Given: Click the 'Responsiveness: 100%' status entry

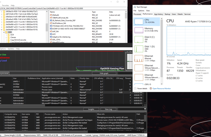Looking at the screenshot, I should pos(32,135).
